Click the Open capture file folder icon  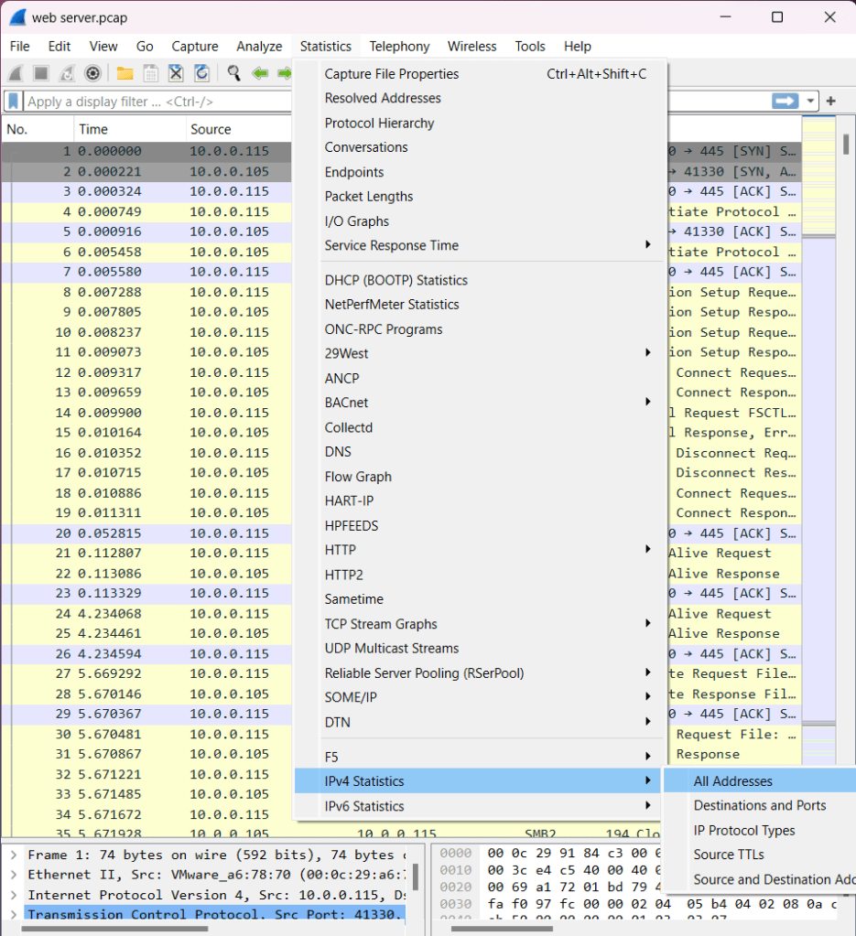[x=125, y=73]
